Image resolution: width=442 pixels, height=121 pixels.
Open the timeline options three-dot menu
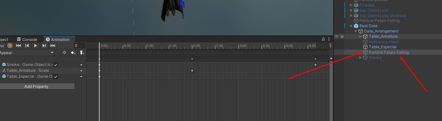click(x=331, y=46)
